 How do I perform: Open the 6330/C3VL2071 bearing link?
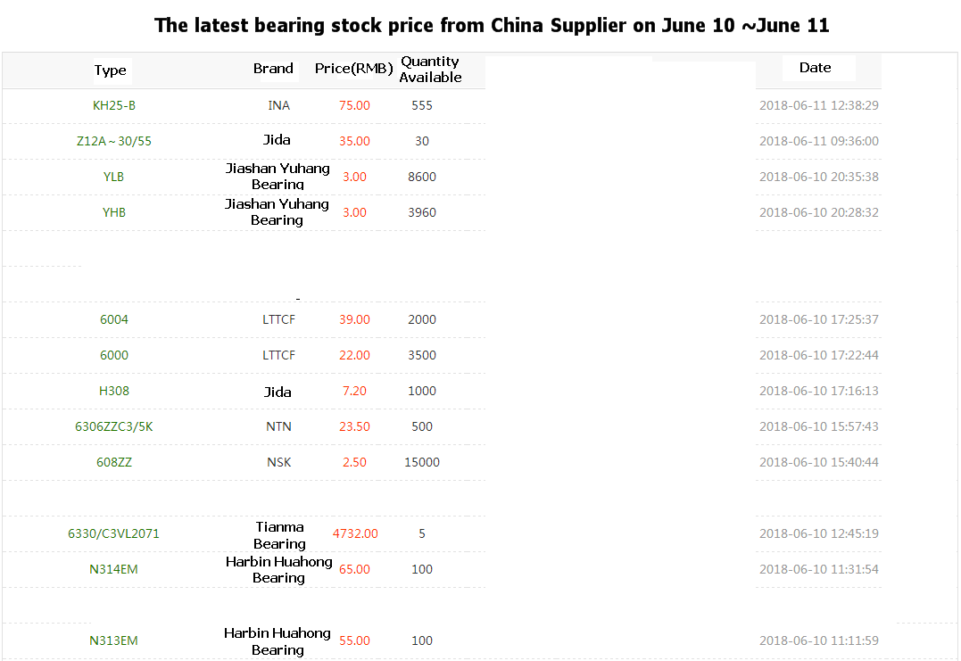pos(114,533)
